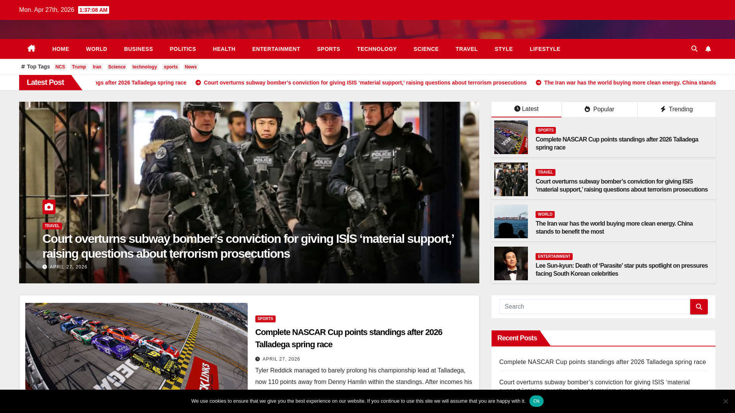Click the SPORTS badge above the NASCAR article
Viewport: 735px width, 413px height.
[x=265, y=319]
